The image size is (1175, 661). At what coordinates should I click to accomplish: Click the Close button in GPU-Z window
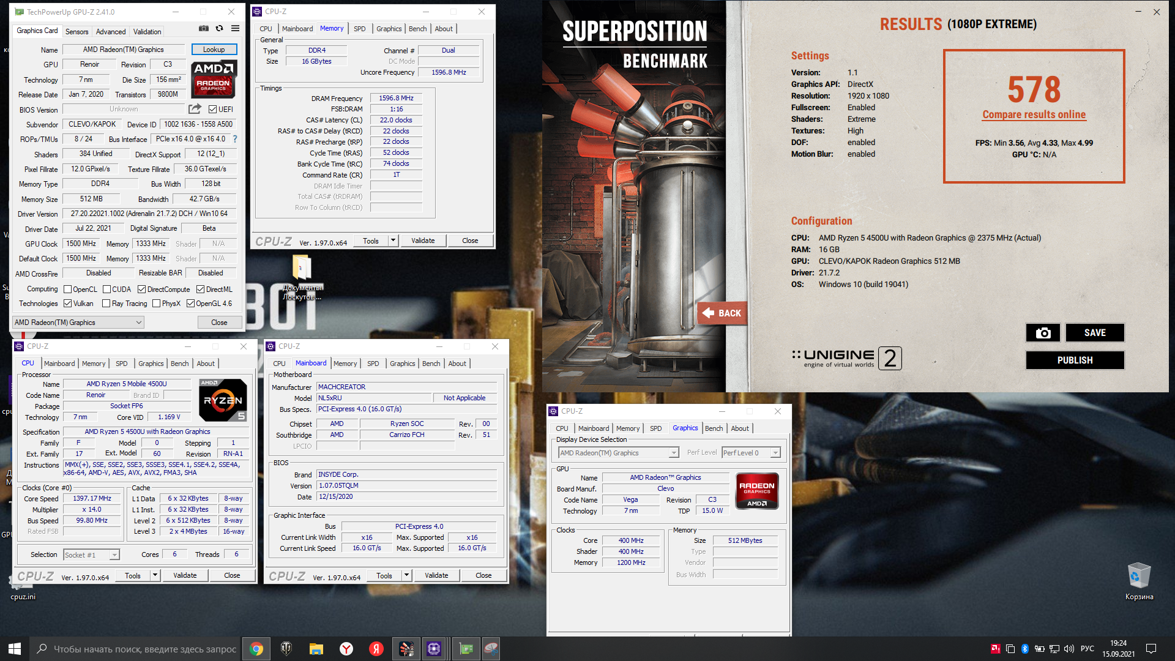pos(219,323)
